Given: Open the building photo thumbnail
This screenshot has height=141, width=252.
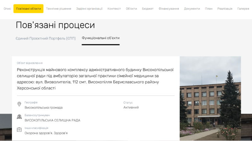Looking at the screenshot, I should (210, 99).
